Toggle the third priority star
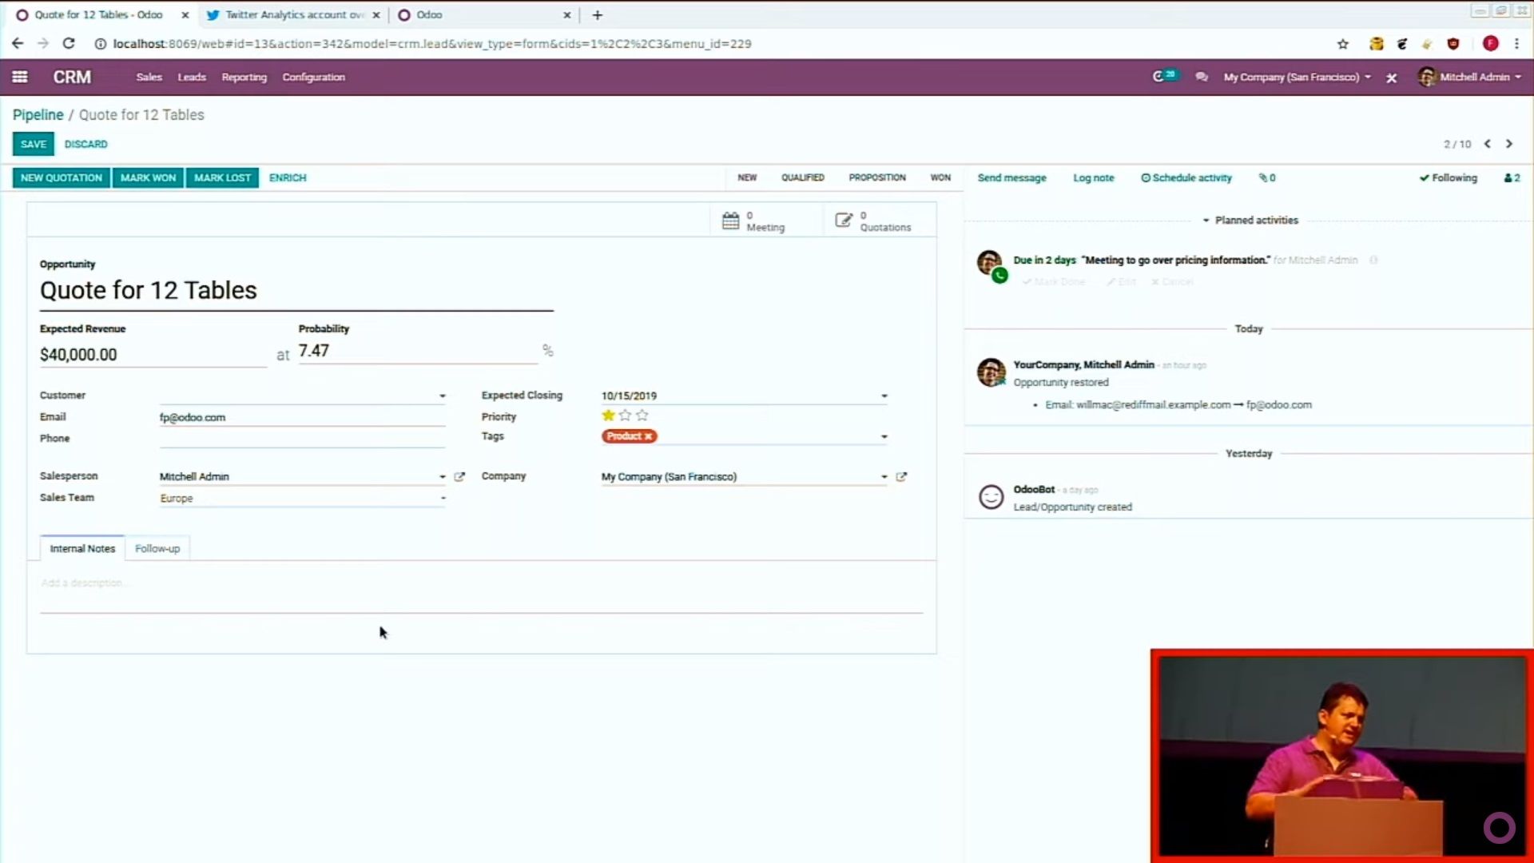The width and height of the screenshot is (1534, 863). click(641, 414)
